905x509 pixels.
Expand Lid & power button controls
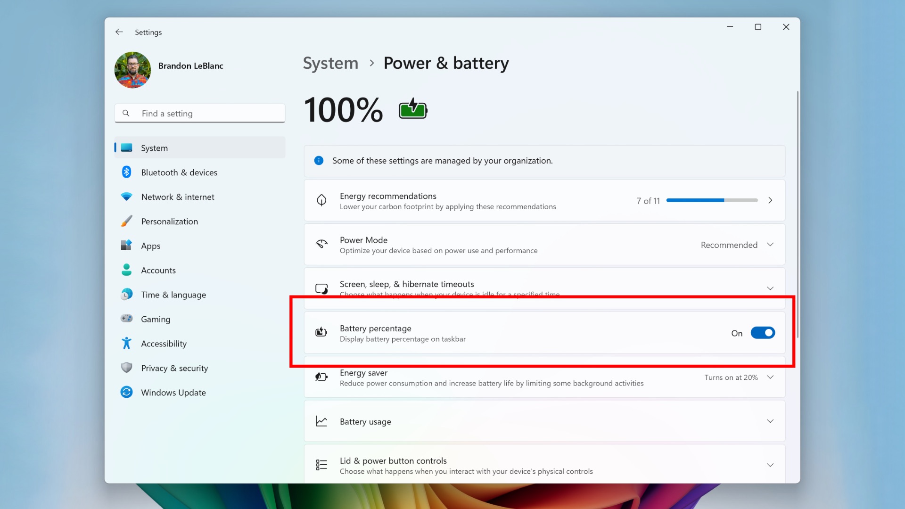pos(770,465)
